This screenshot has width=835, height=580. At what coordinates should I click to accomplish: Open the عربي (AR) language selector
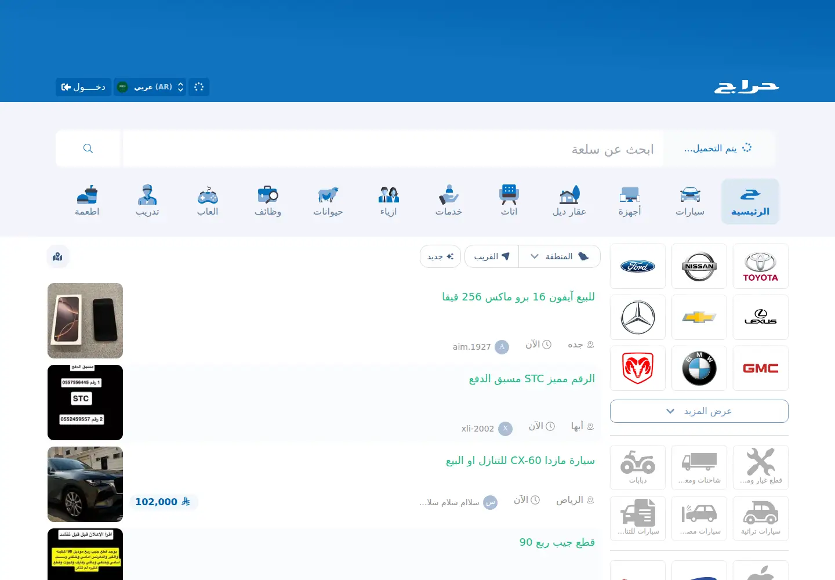coord(150,87)
